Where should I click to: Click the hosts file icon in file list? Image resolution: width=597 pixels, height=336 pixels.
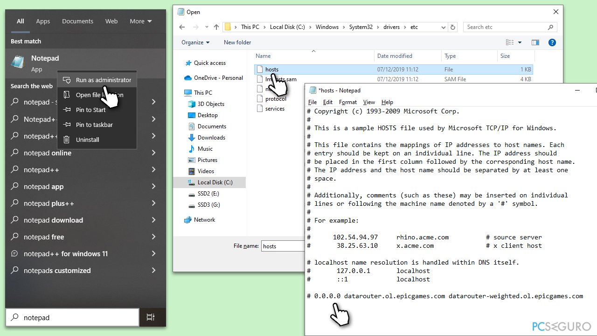(260, 70)
